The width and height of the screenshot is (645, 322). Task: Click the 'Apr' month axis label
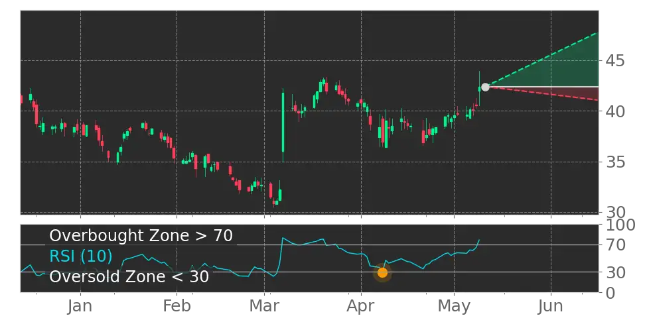(361, 306)
